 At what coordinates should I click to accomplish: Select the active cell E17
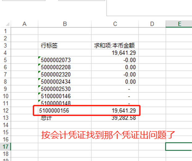[179, 147]
